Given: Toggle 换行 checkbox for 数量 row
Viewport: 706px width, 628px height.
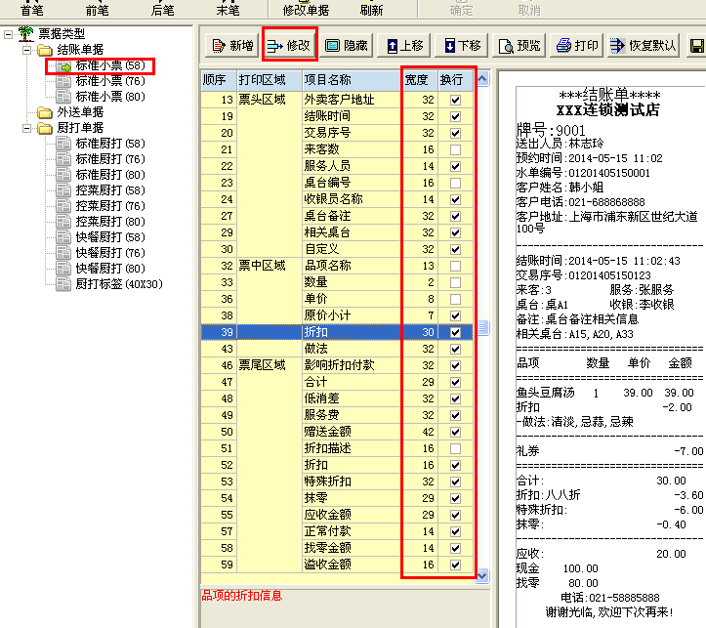Looking at the screenshot, I should (455, 282).
